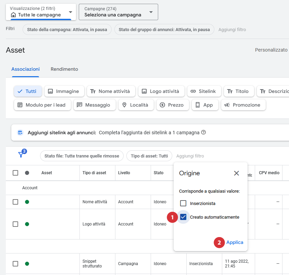Filter assets by Descrizione type chip
Screen dimensions: 289x275
[x=273, y=91]
